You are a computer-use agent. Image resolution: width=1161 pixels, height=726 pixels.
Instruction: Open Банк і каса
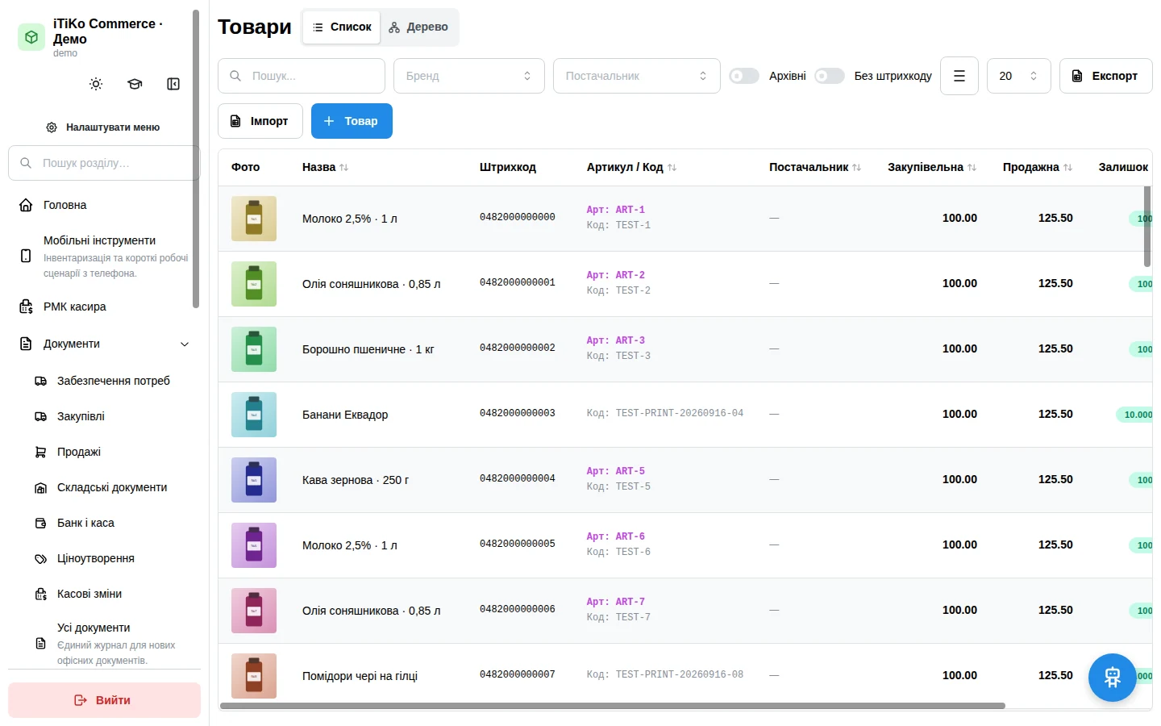[x=112, y=523]
